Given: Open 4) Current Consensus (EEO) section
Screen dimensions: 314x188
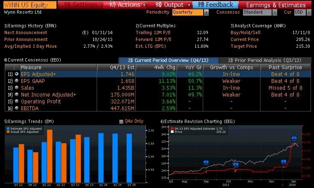Looking at the screenshot, I should [x=33, y=60].
